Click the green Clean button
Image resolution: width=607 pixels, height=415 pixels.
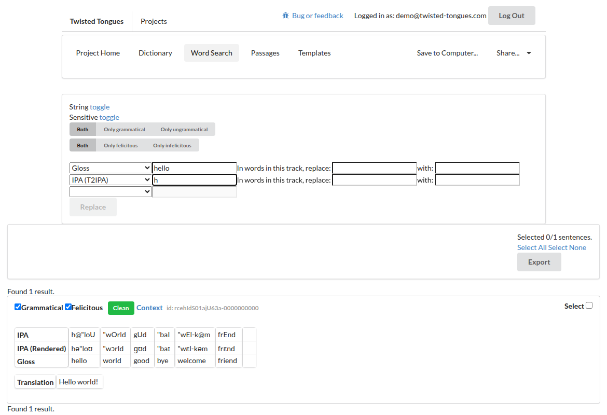(121, 308)
